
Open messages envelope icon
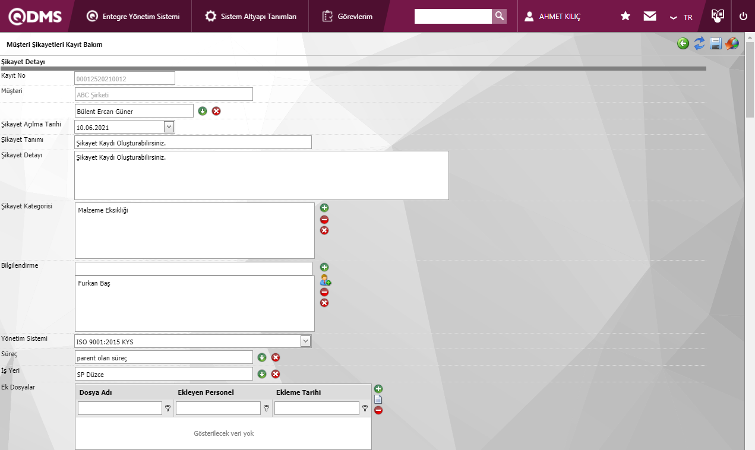[x=650, y=16]
